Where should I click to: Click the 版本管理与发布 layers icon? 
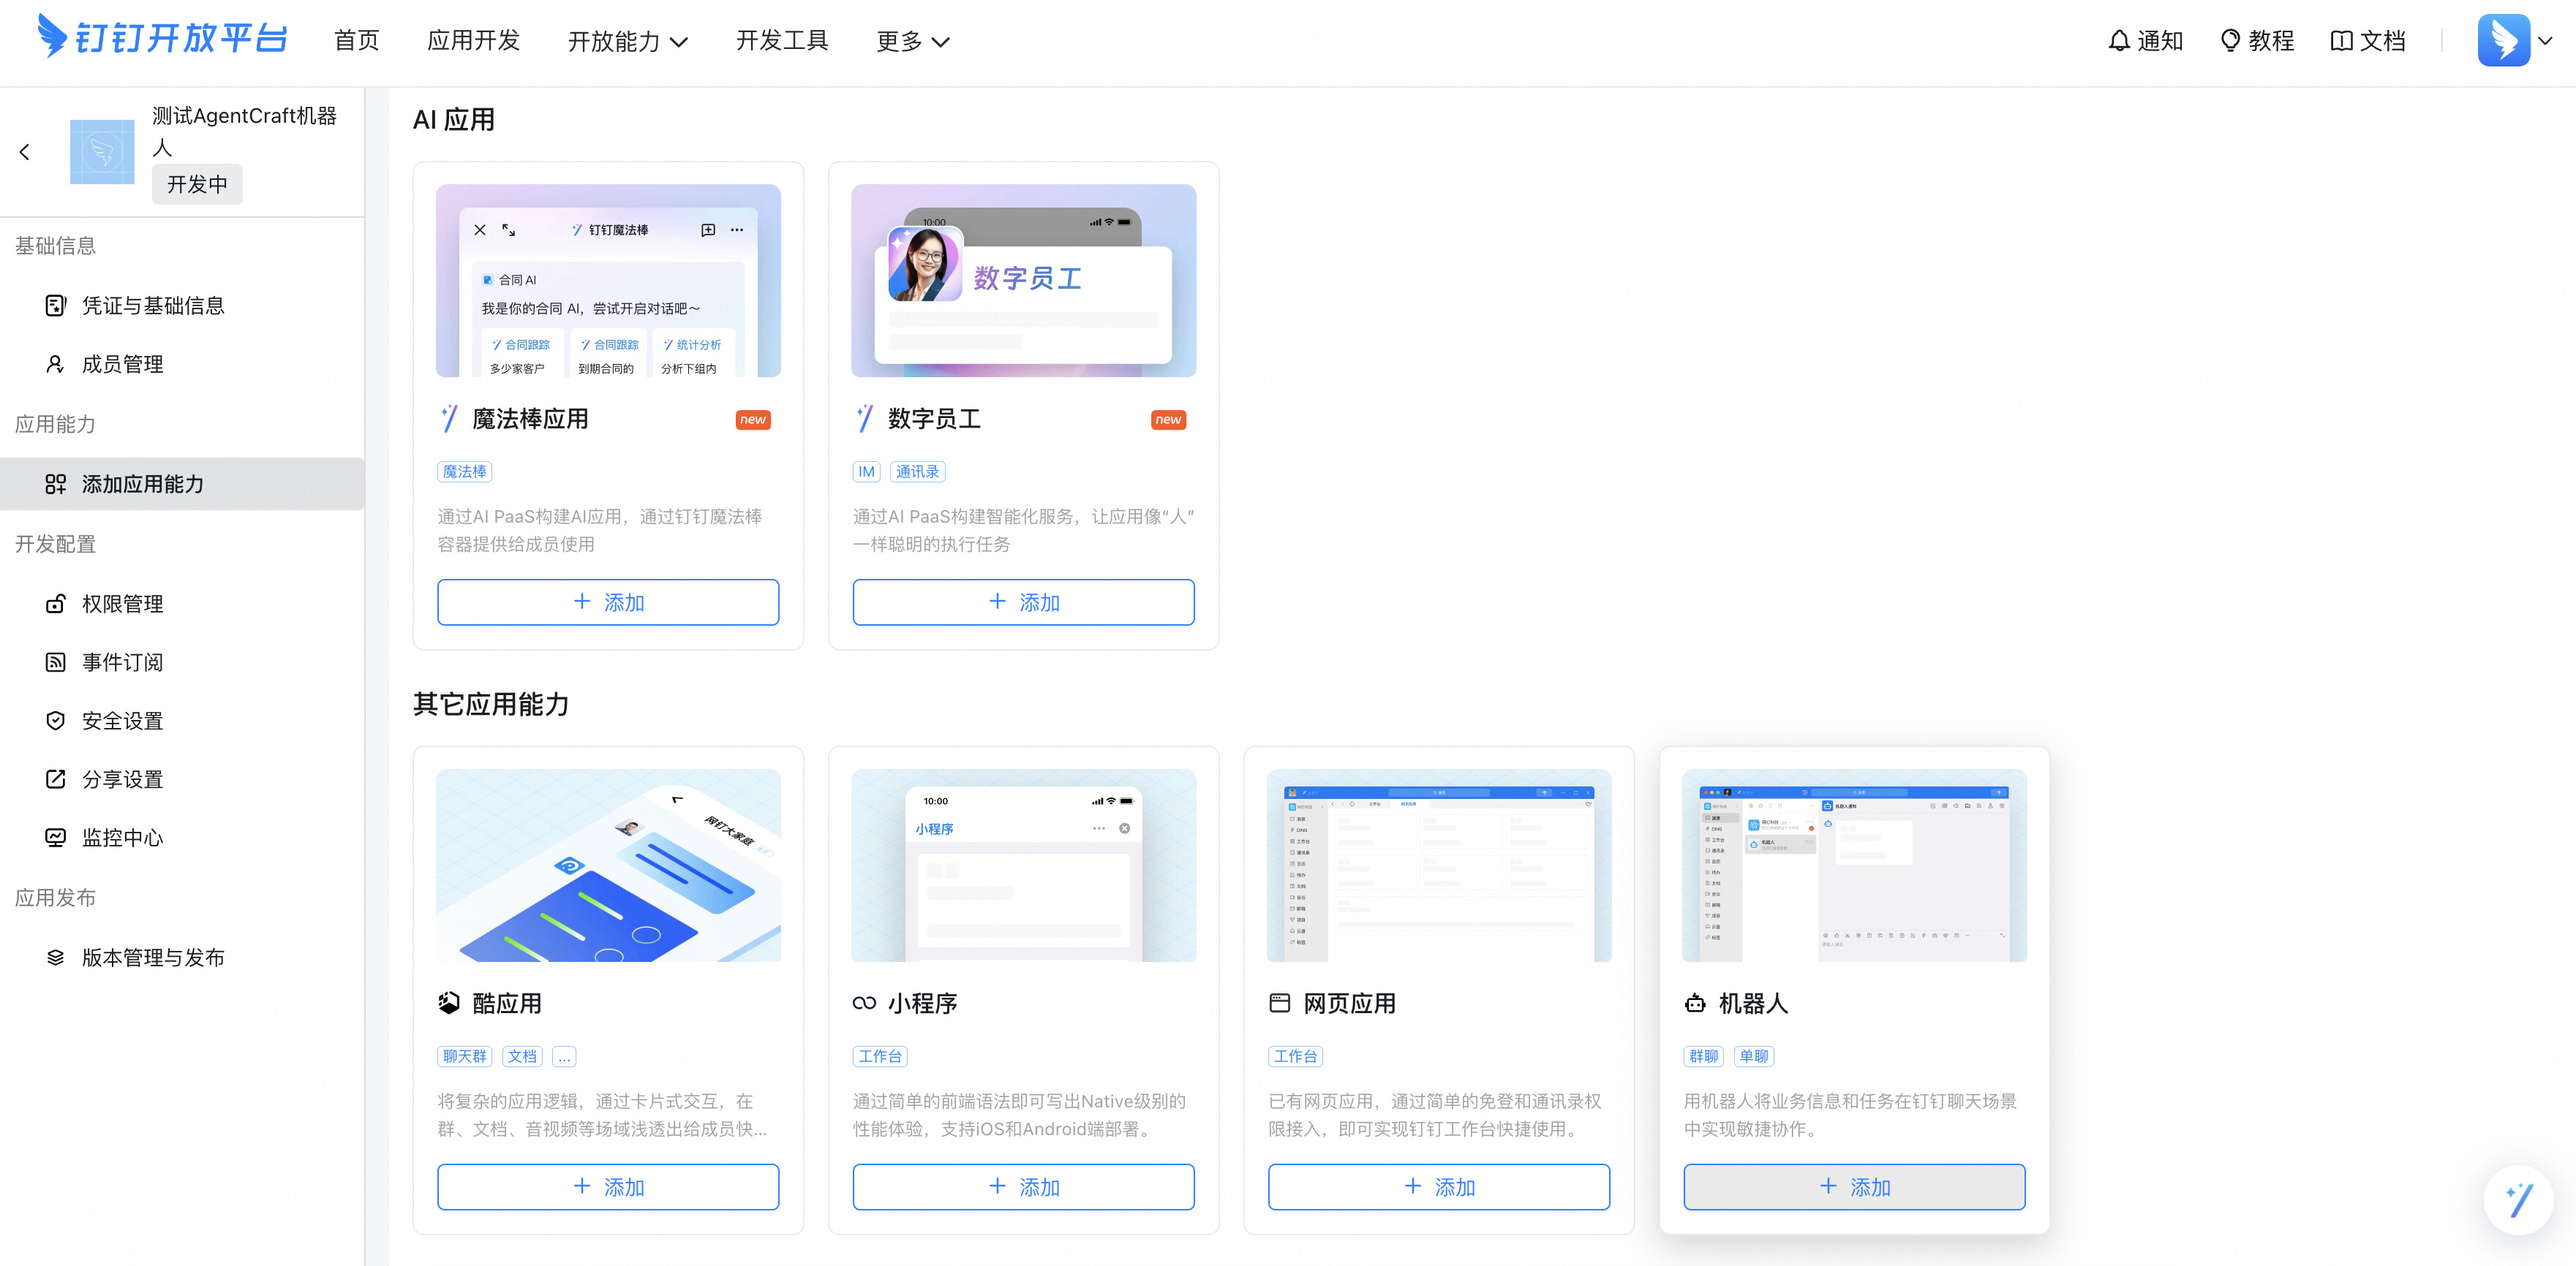[56, 958]
